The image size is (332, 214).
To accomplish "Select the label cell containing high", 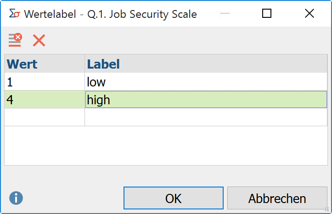I will coord(206,100).
